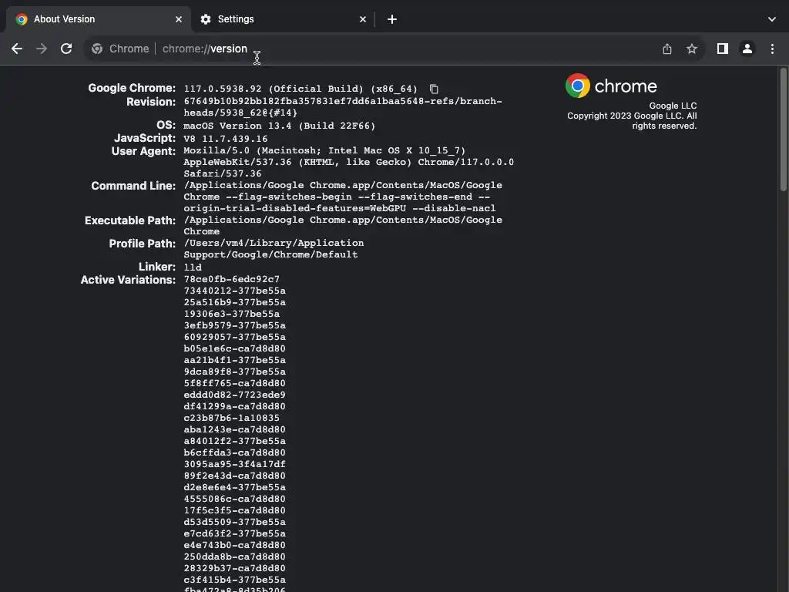The height and width of the screenshot is (592, 789).
Task: Switch to the Settings tab
Action: [x=284, y=19]
